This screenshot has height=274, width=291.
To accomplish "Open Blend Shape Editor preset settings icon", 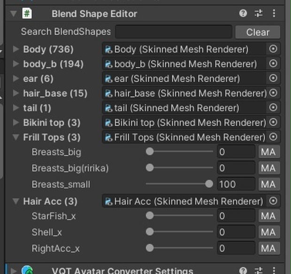I will [x=259, y=14].
